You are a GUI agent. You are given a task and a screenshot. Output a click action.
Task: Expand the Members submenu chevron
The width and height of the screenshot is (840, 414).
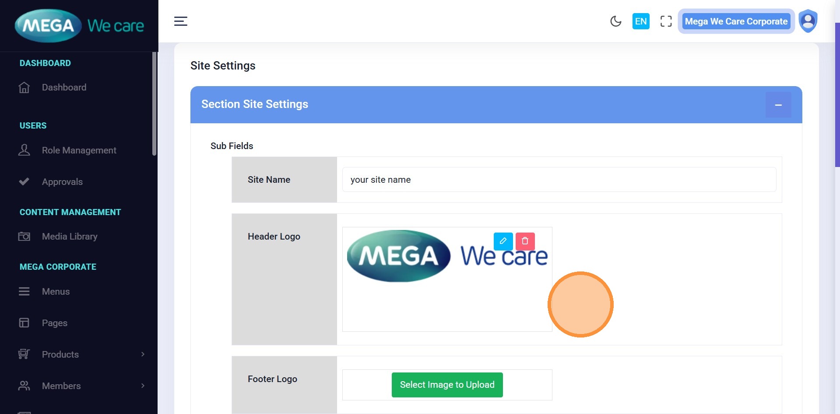143,386
